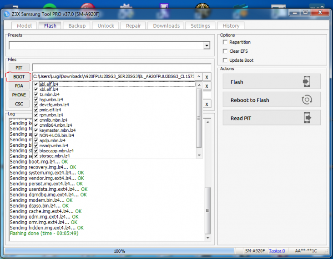This screenshot has width=333, height=259.
Task: Click the Read PIT phone icon
Action: [307, 118]
